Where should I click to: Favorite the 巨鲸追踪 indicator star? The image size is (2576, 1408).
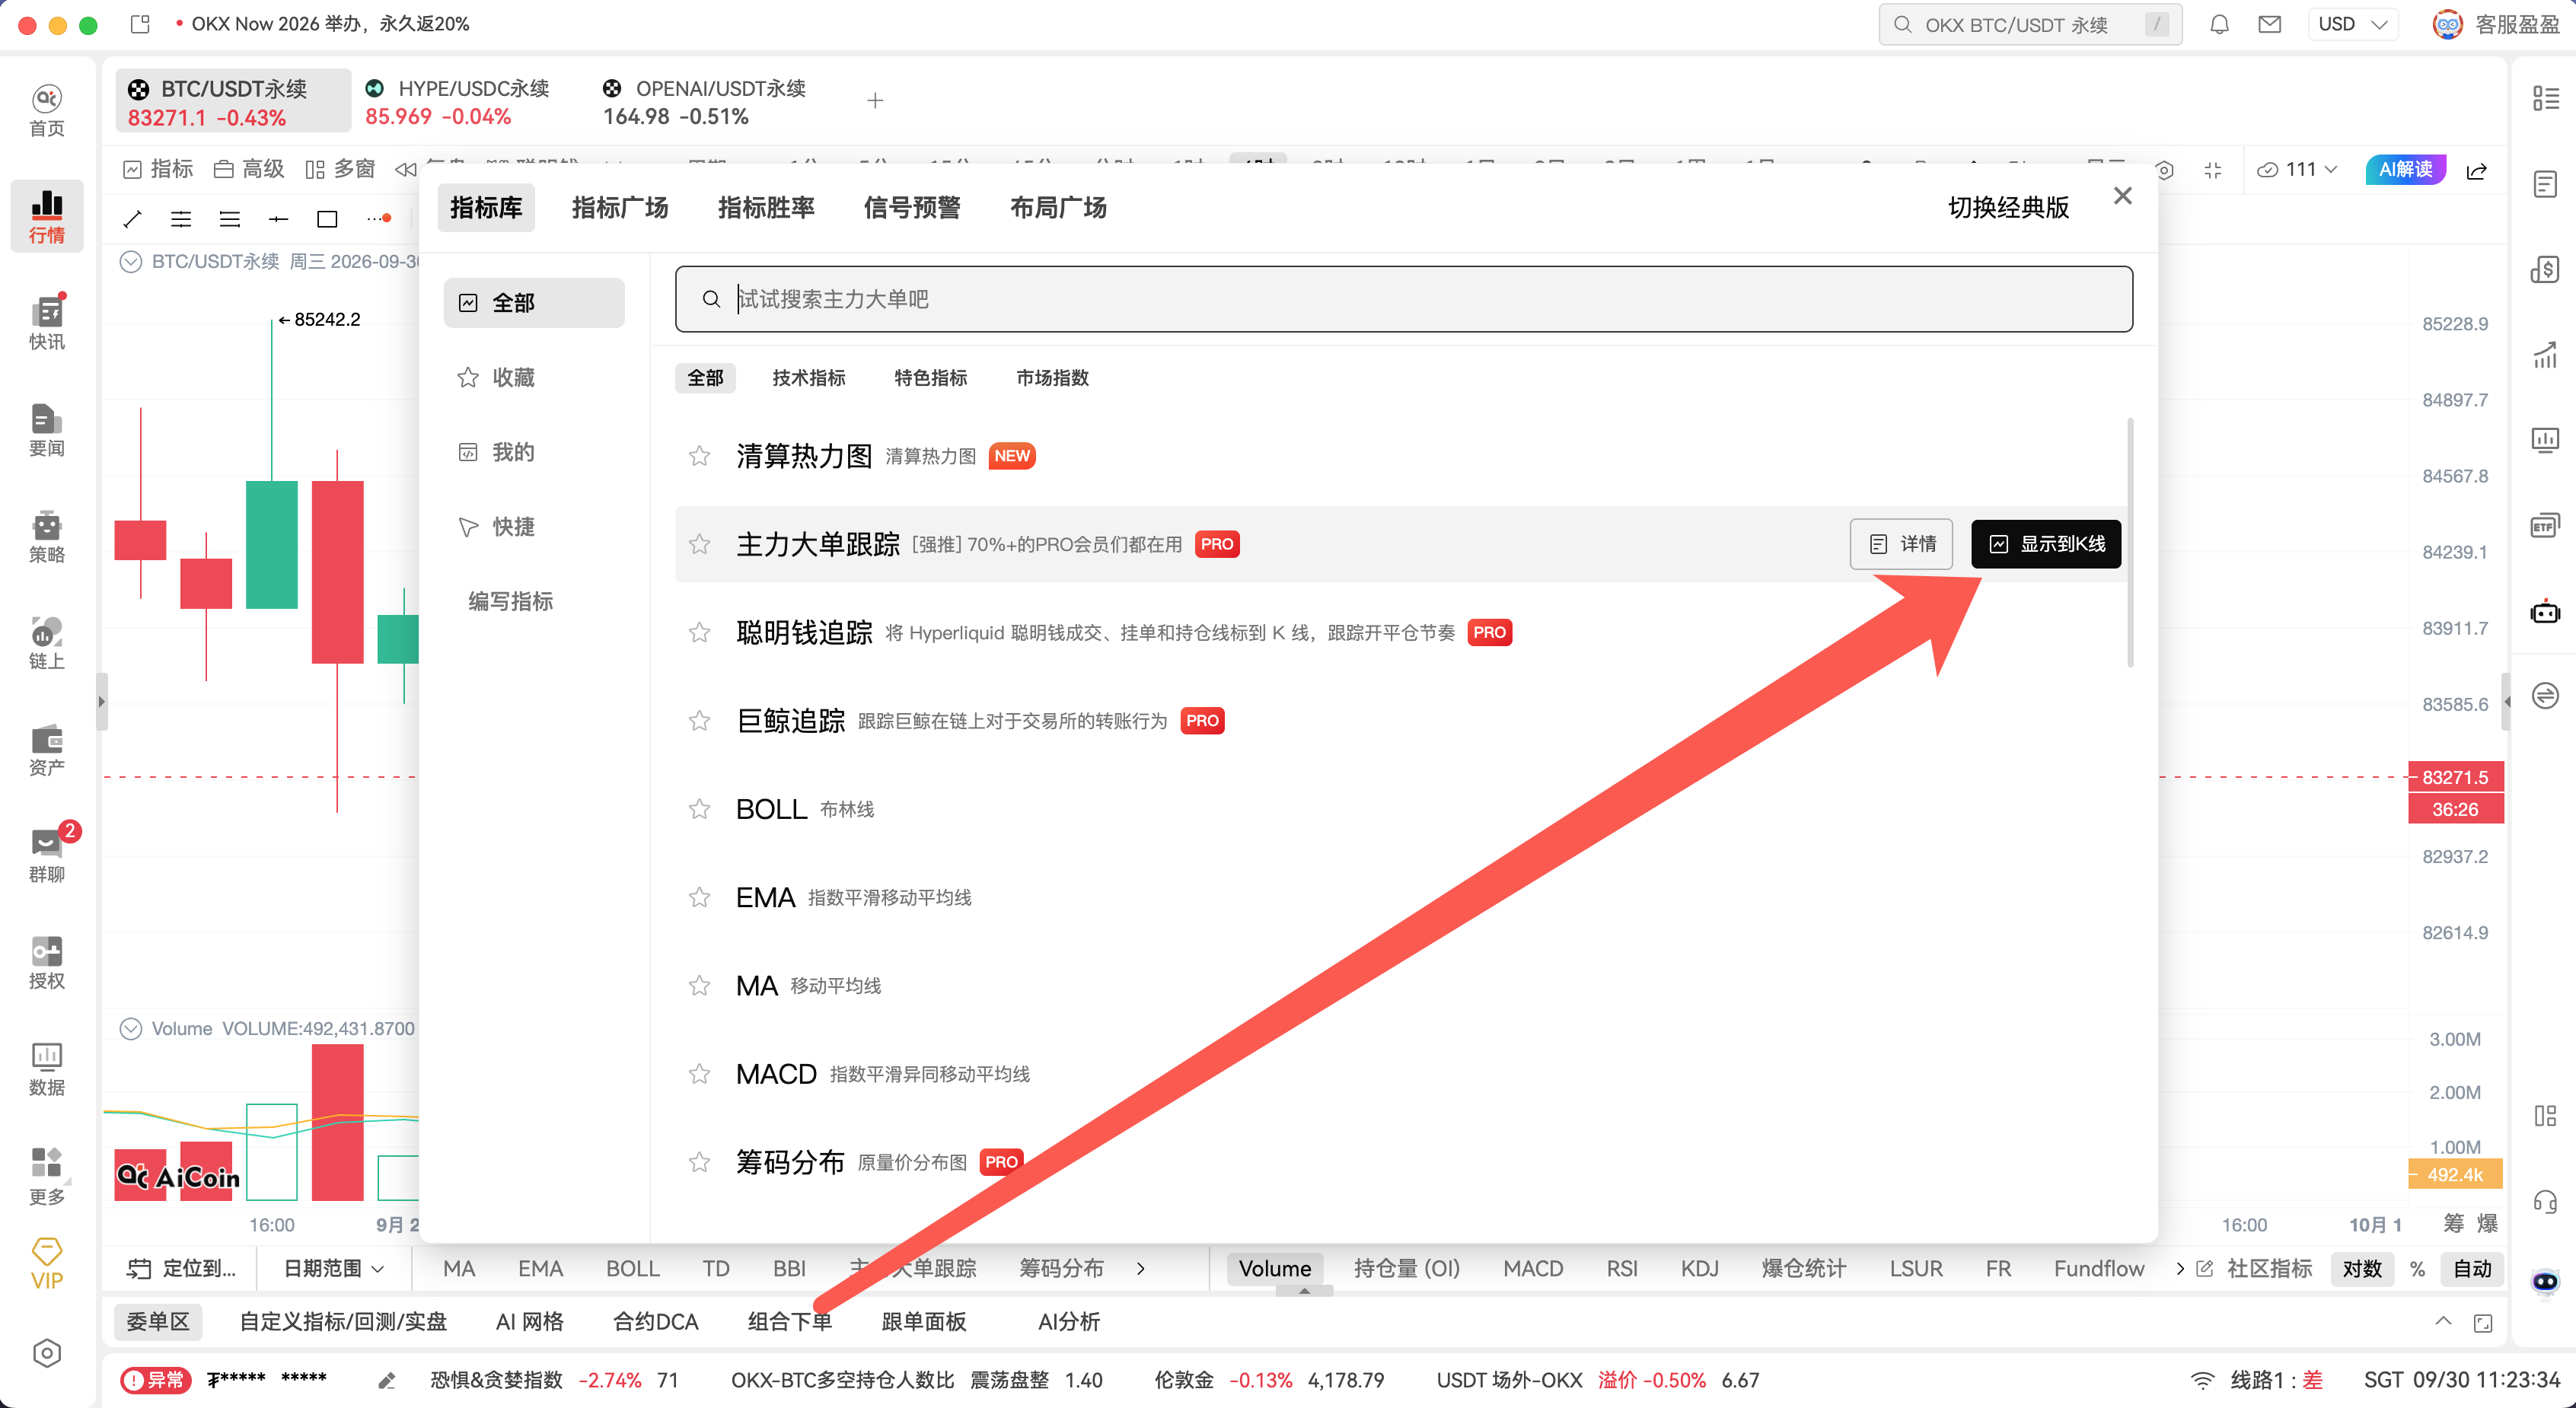pos(699,721)
